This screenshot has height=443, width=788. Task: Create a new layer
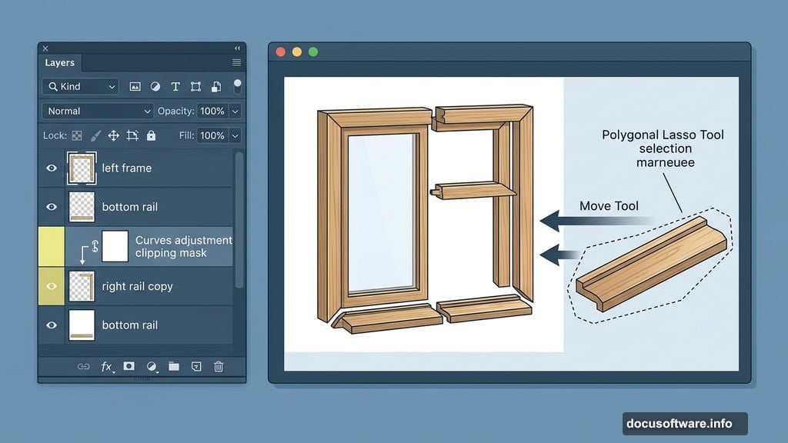click(197, 367)
